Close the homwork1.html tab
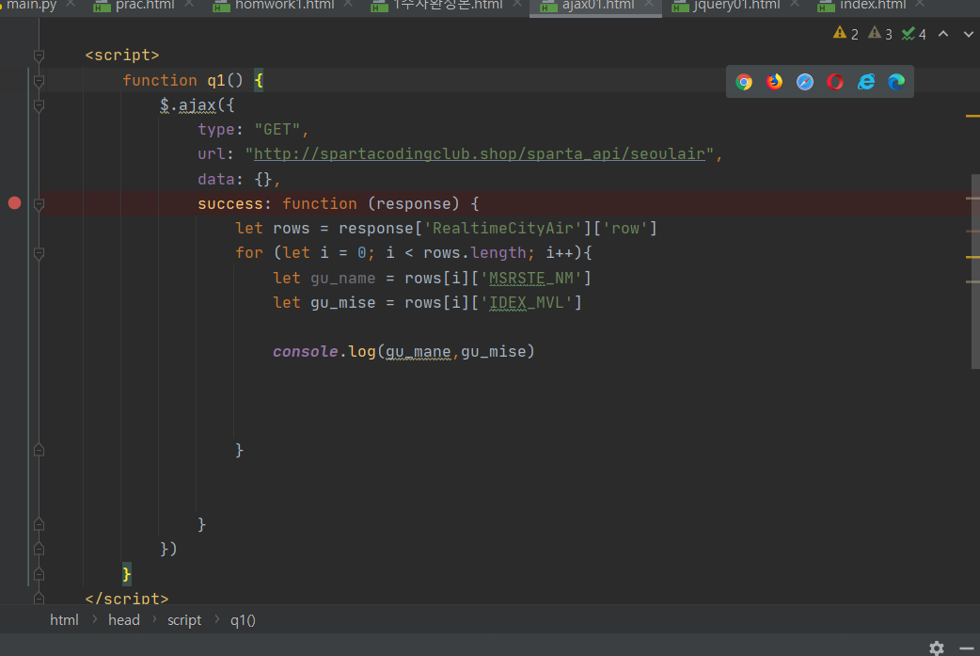 [x=348, y=4]
